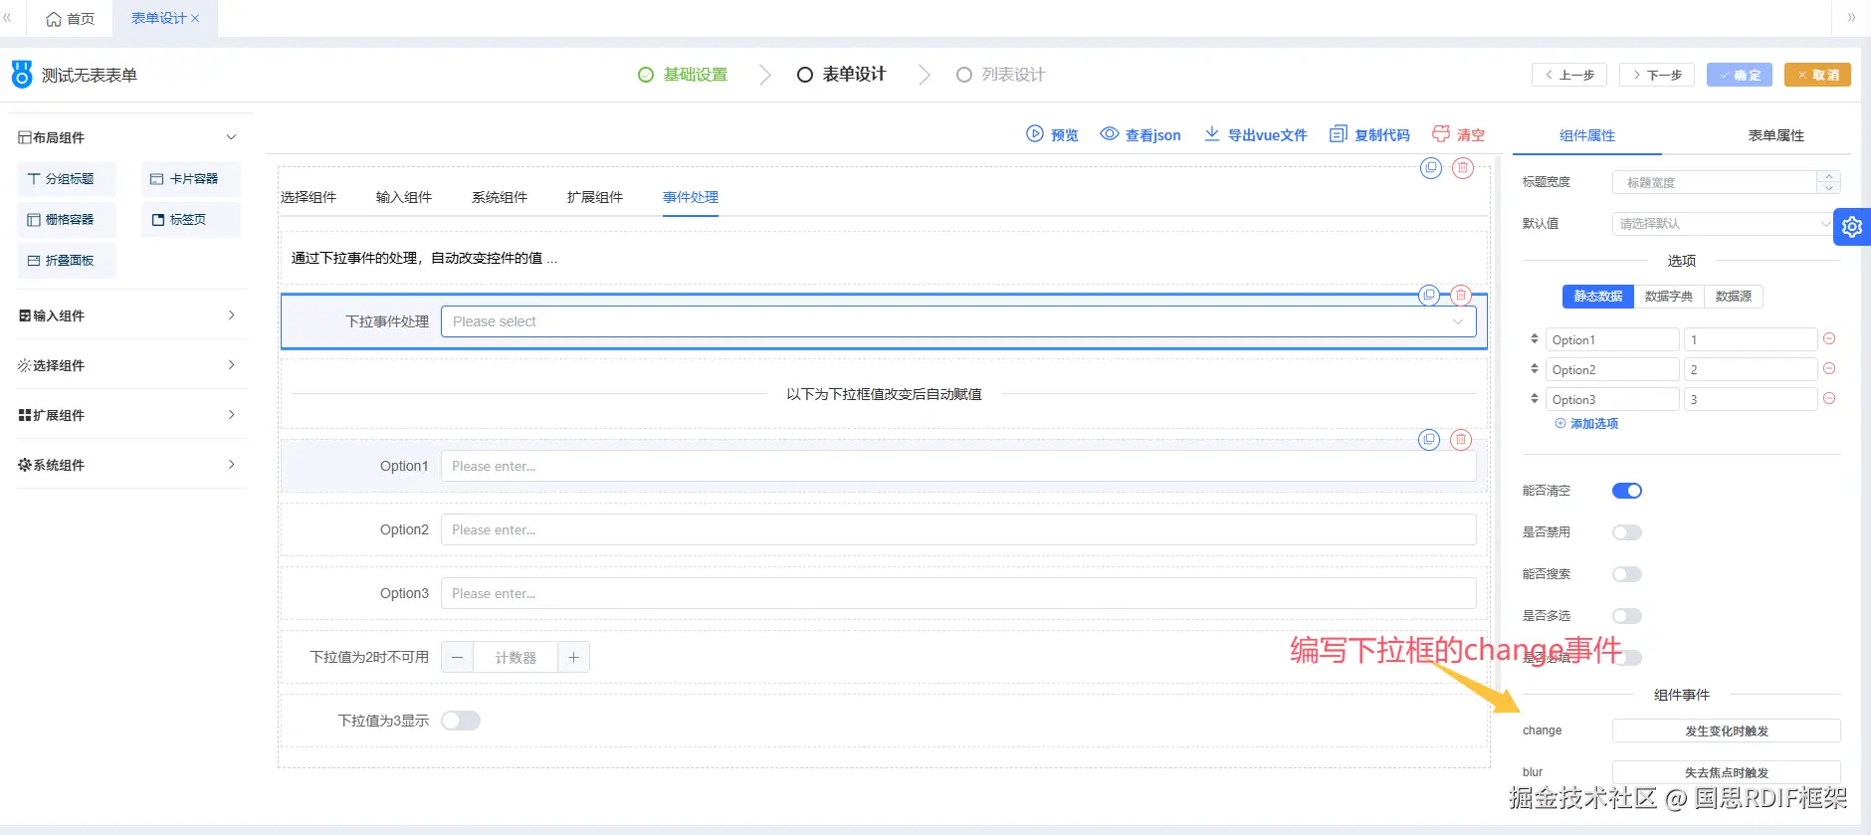Click the sort handle for Option3 row
This screenshot has width=1871, height=835.
1534,398
